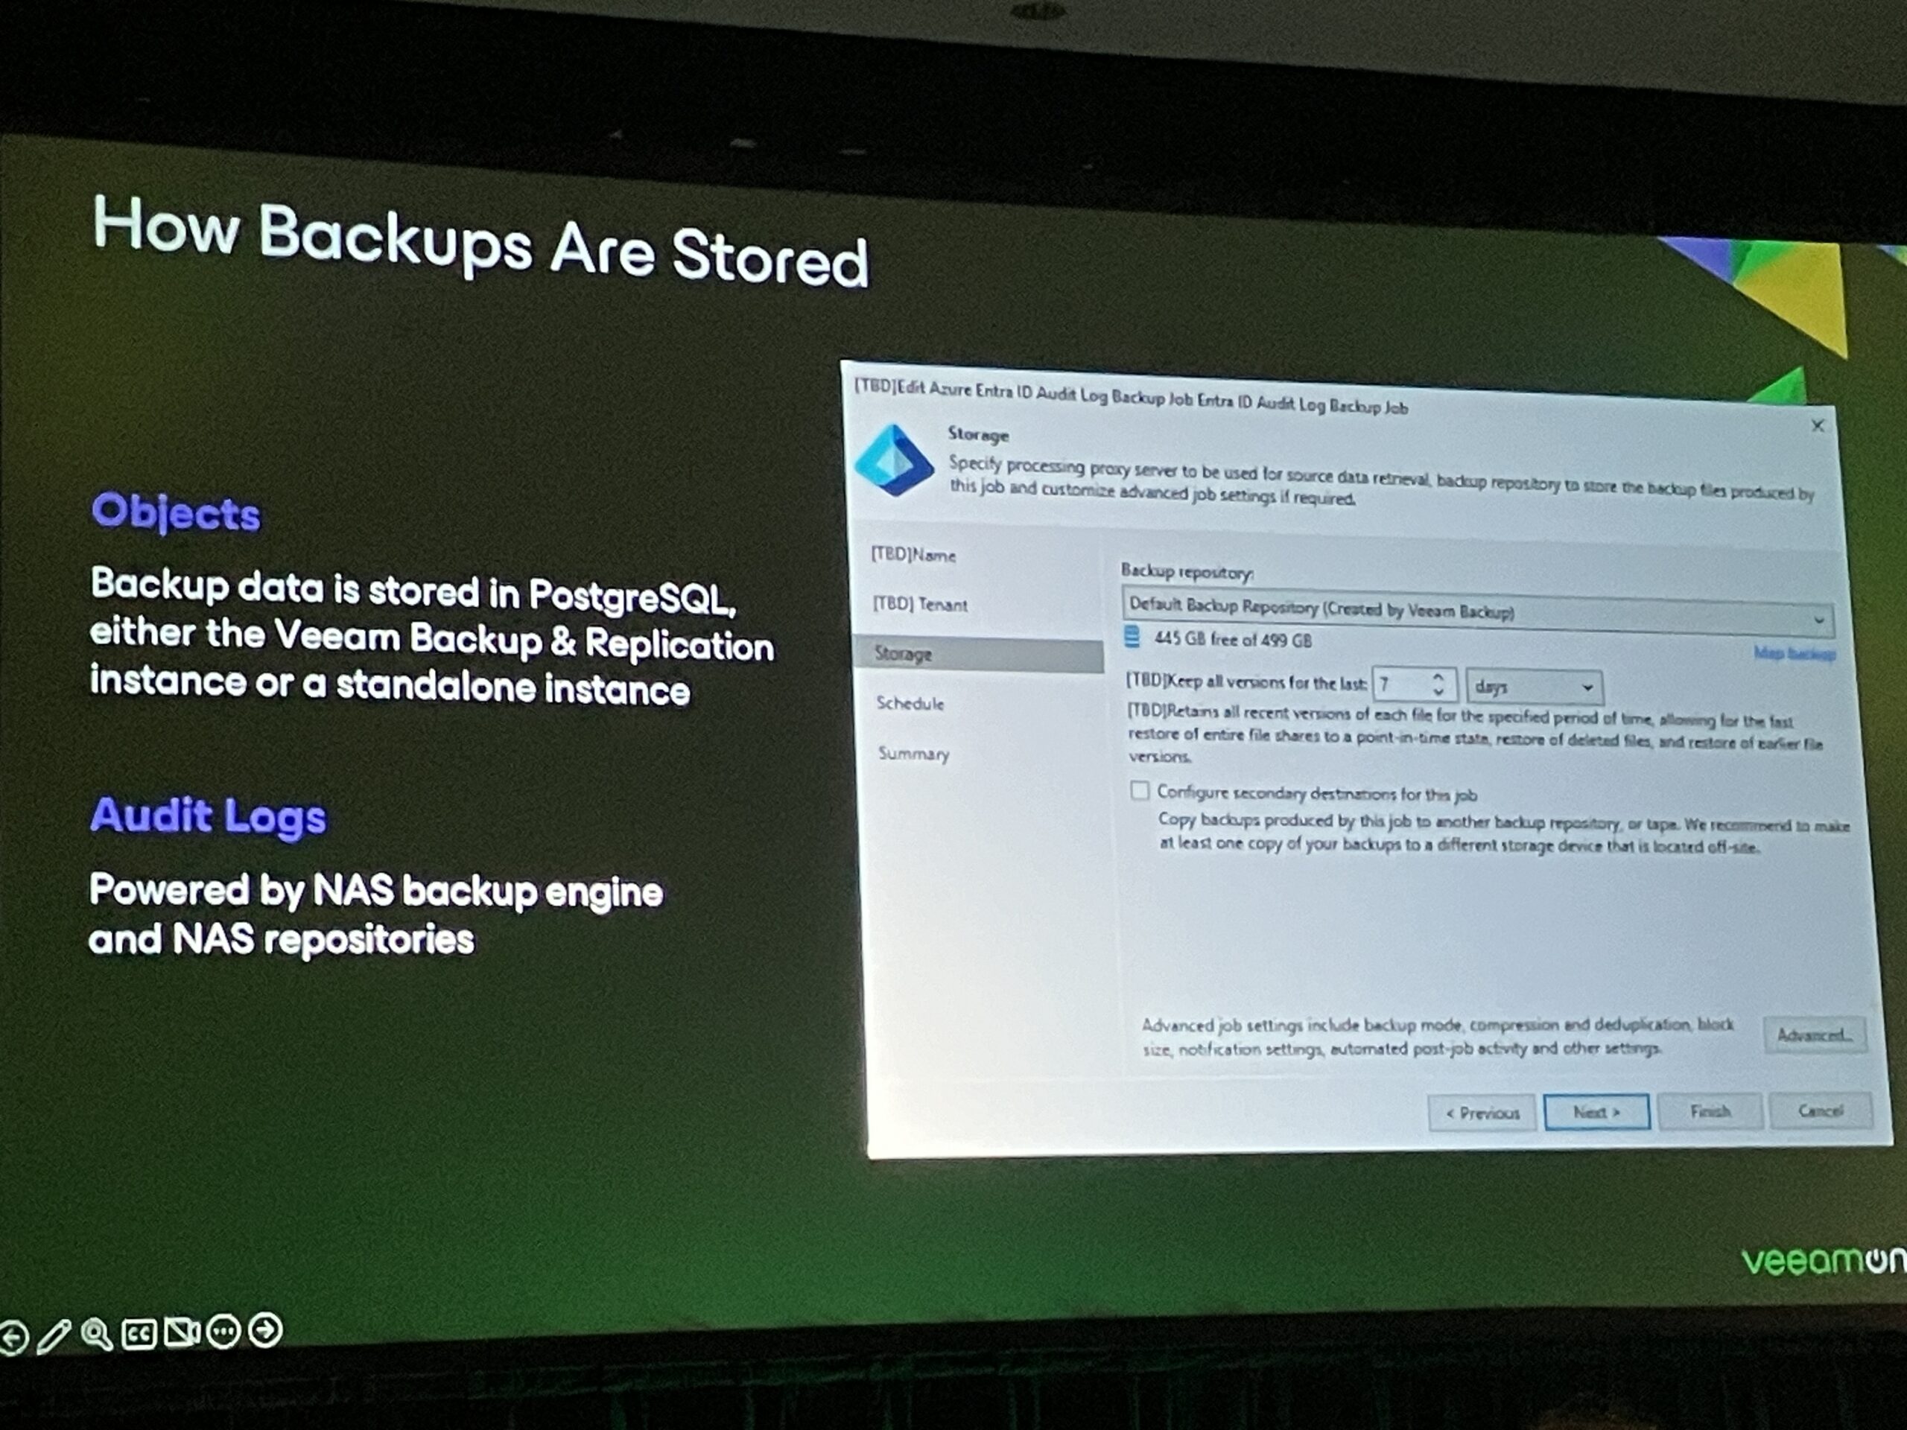Click the presenter next-slide arrow icon

click(x=265, y=1329)
